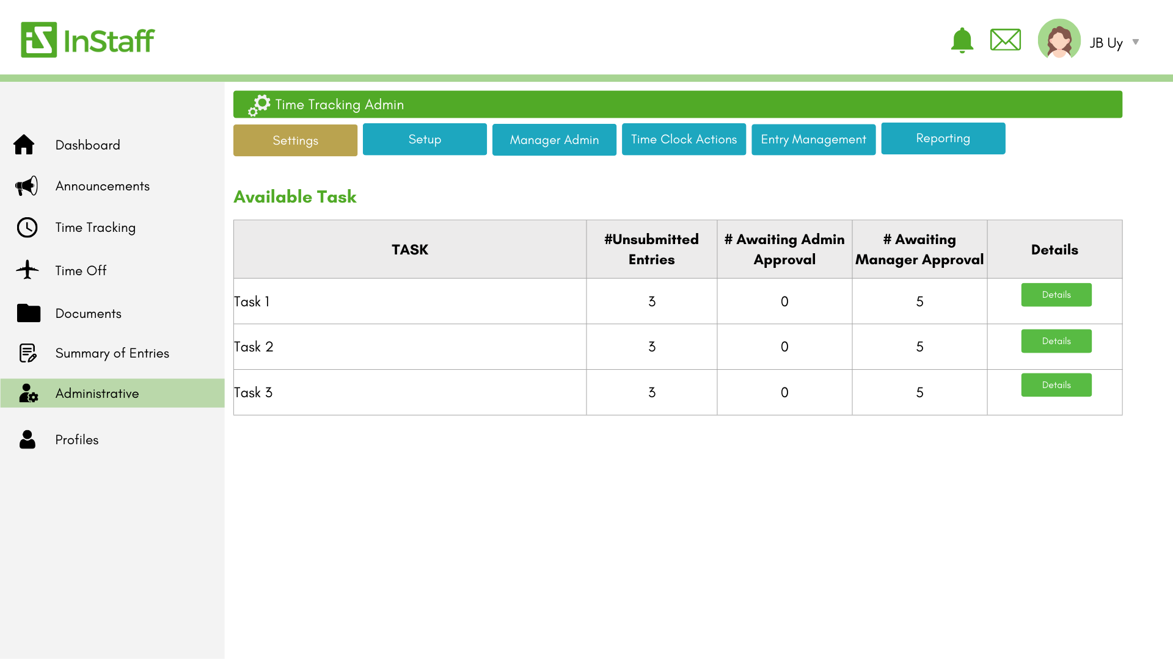
Task: Open Time Off in the sidebar
Action: pos(81,270)
